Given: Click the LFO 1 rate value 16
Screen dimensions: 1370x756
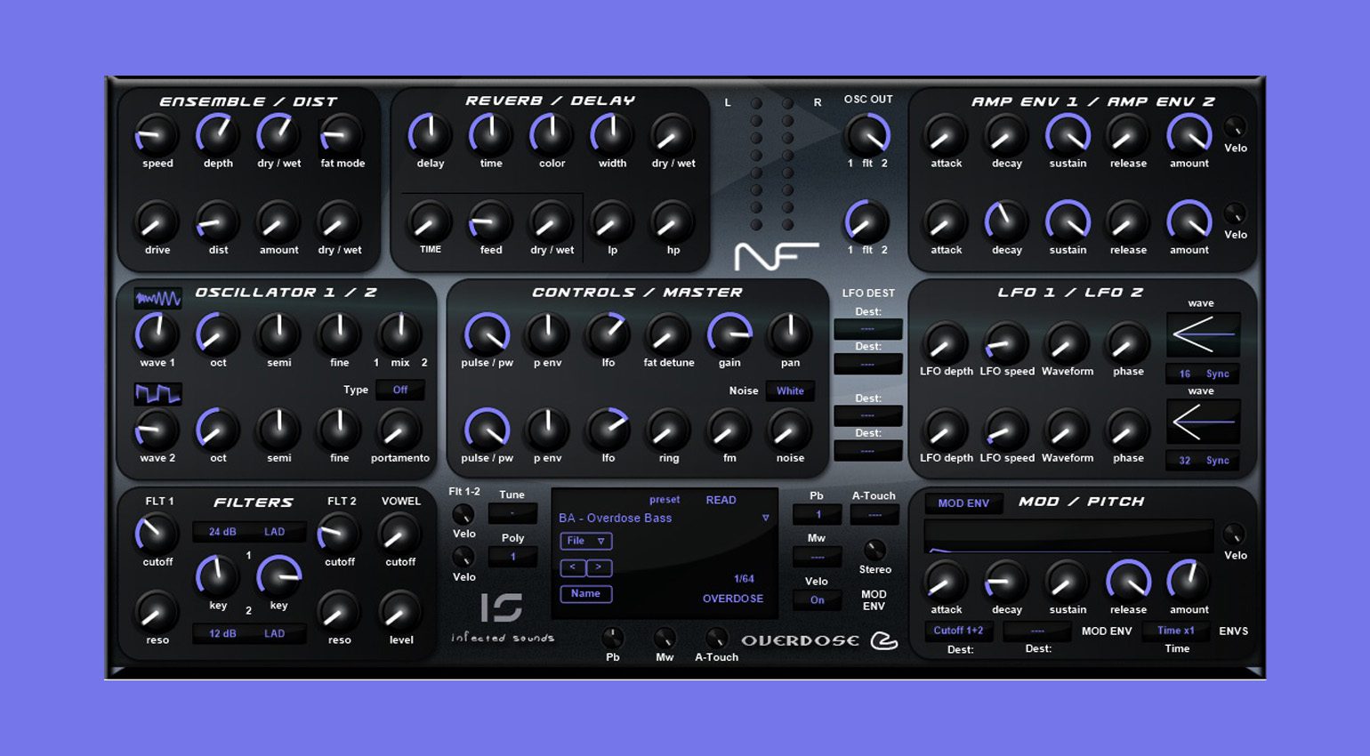Looking at the screenshot, I should (x=1185, y=374).
